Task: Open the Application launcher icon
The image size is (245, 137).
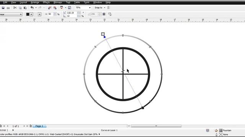Action: click(x=62, y=8)
